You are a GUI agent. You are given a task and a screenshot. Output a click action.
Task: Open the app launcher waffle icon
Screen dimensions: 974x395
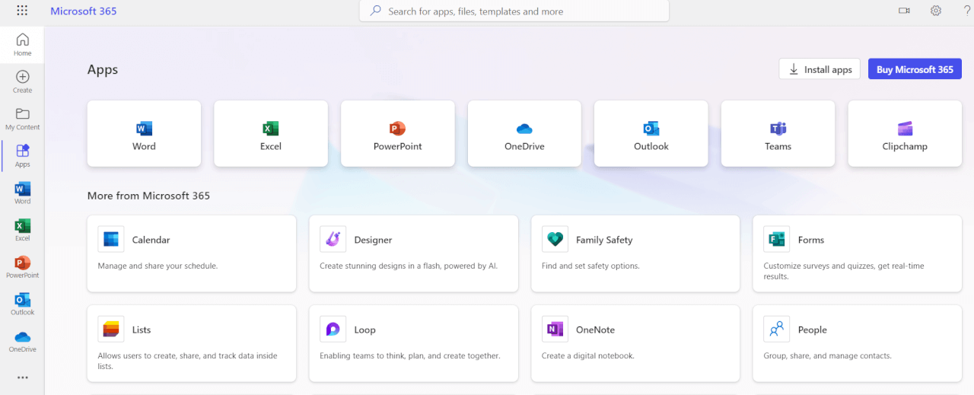coord(22,11)
